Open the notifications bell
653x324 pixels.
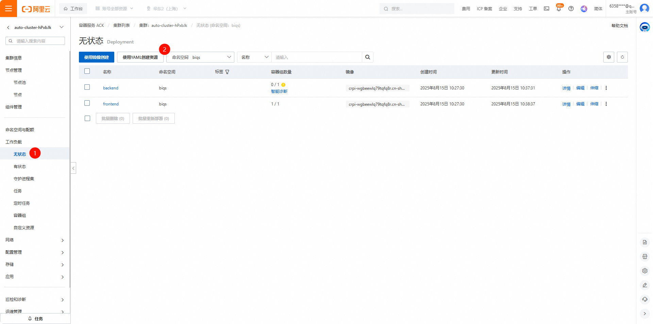click(x=558, y=9)
